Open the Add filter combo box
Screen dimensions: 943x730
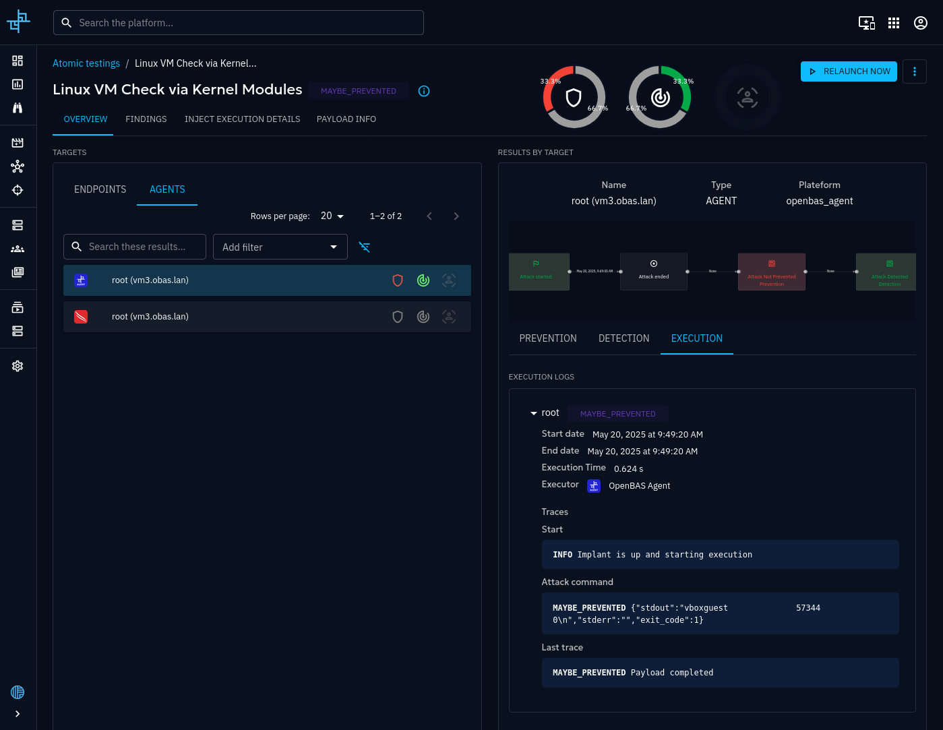tap(280, 247)
